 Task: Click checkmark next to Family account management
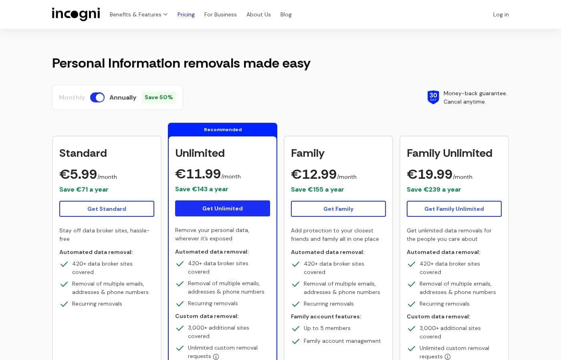[295, 341]
